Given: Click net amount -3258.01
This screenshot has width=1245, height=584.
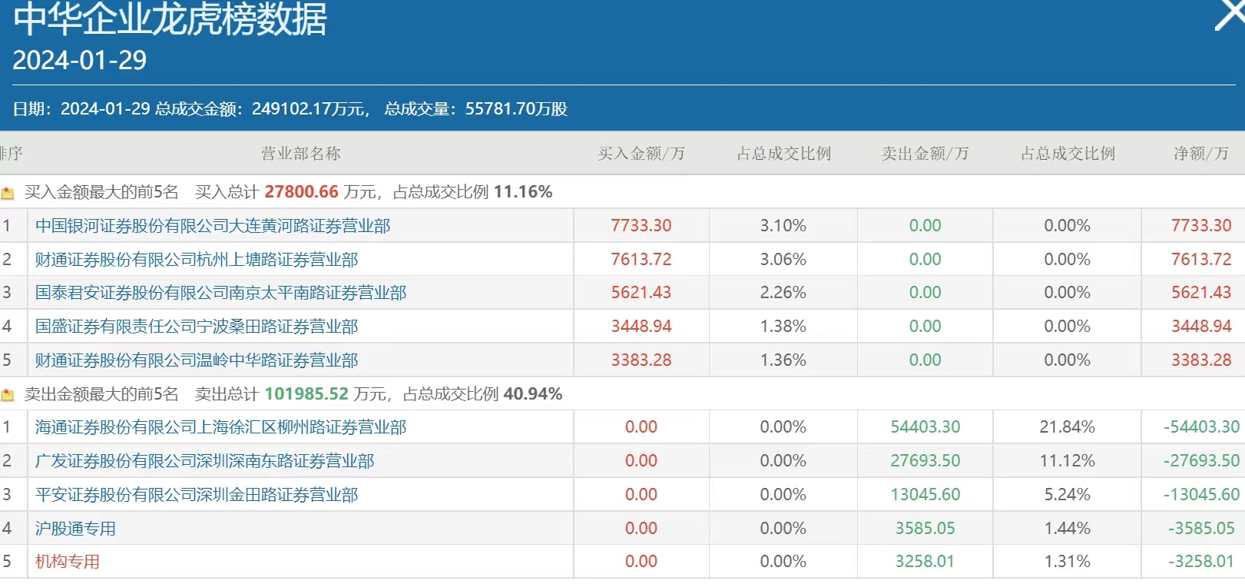Looking at the screenshot, I should coord(1202,562).
